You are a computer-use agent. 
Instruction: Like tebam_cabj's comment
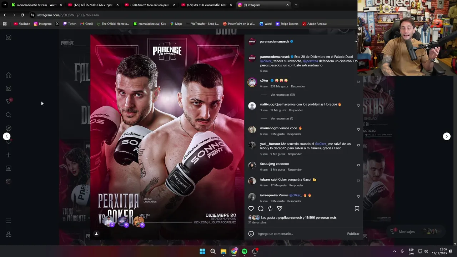[358, 181]
